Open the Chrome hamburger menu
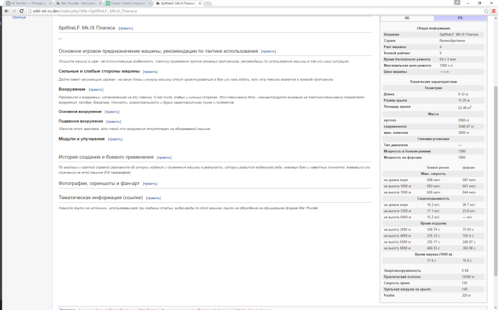Screen dimensions: 498x310 (x=494, y=11)
